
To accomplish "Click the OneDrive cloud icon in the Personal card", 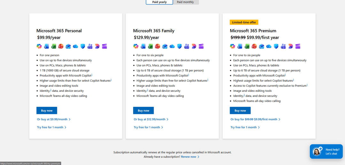I will tap(75, 46).
